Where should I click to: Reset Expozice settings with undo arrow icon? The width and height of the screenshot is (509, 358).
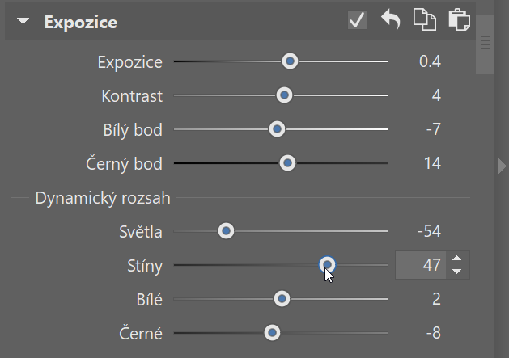(x=391, y=19)
